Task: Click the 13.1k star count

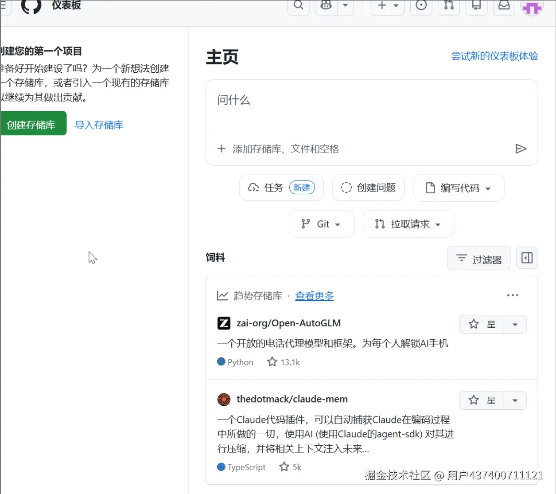Action: click(x=284, y=362)
